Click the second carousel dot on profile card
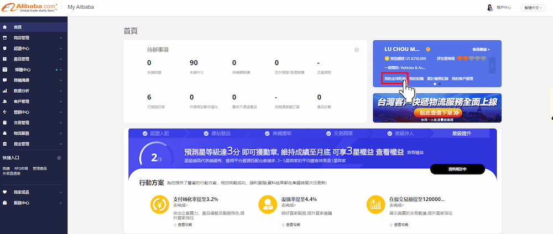The width and height of the screenshot is (553, 234). coord(439,84)
